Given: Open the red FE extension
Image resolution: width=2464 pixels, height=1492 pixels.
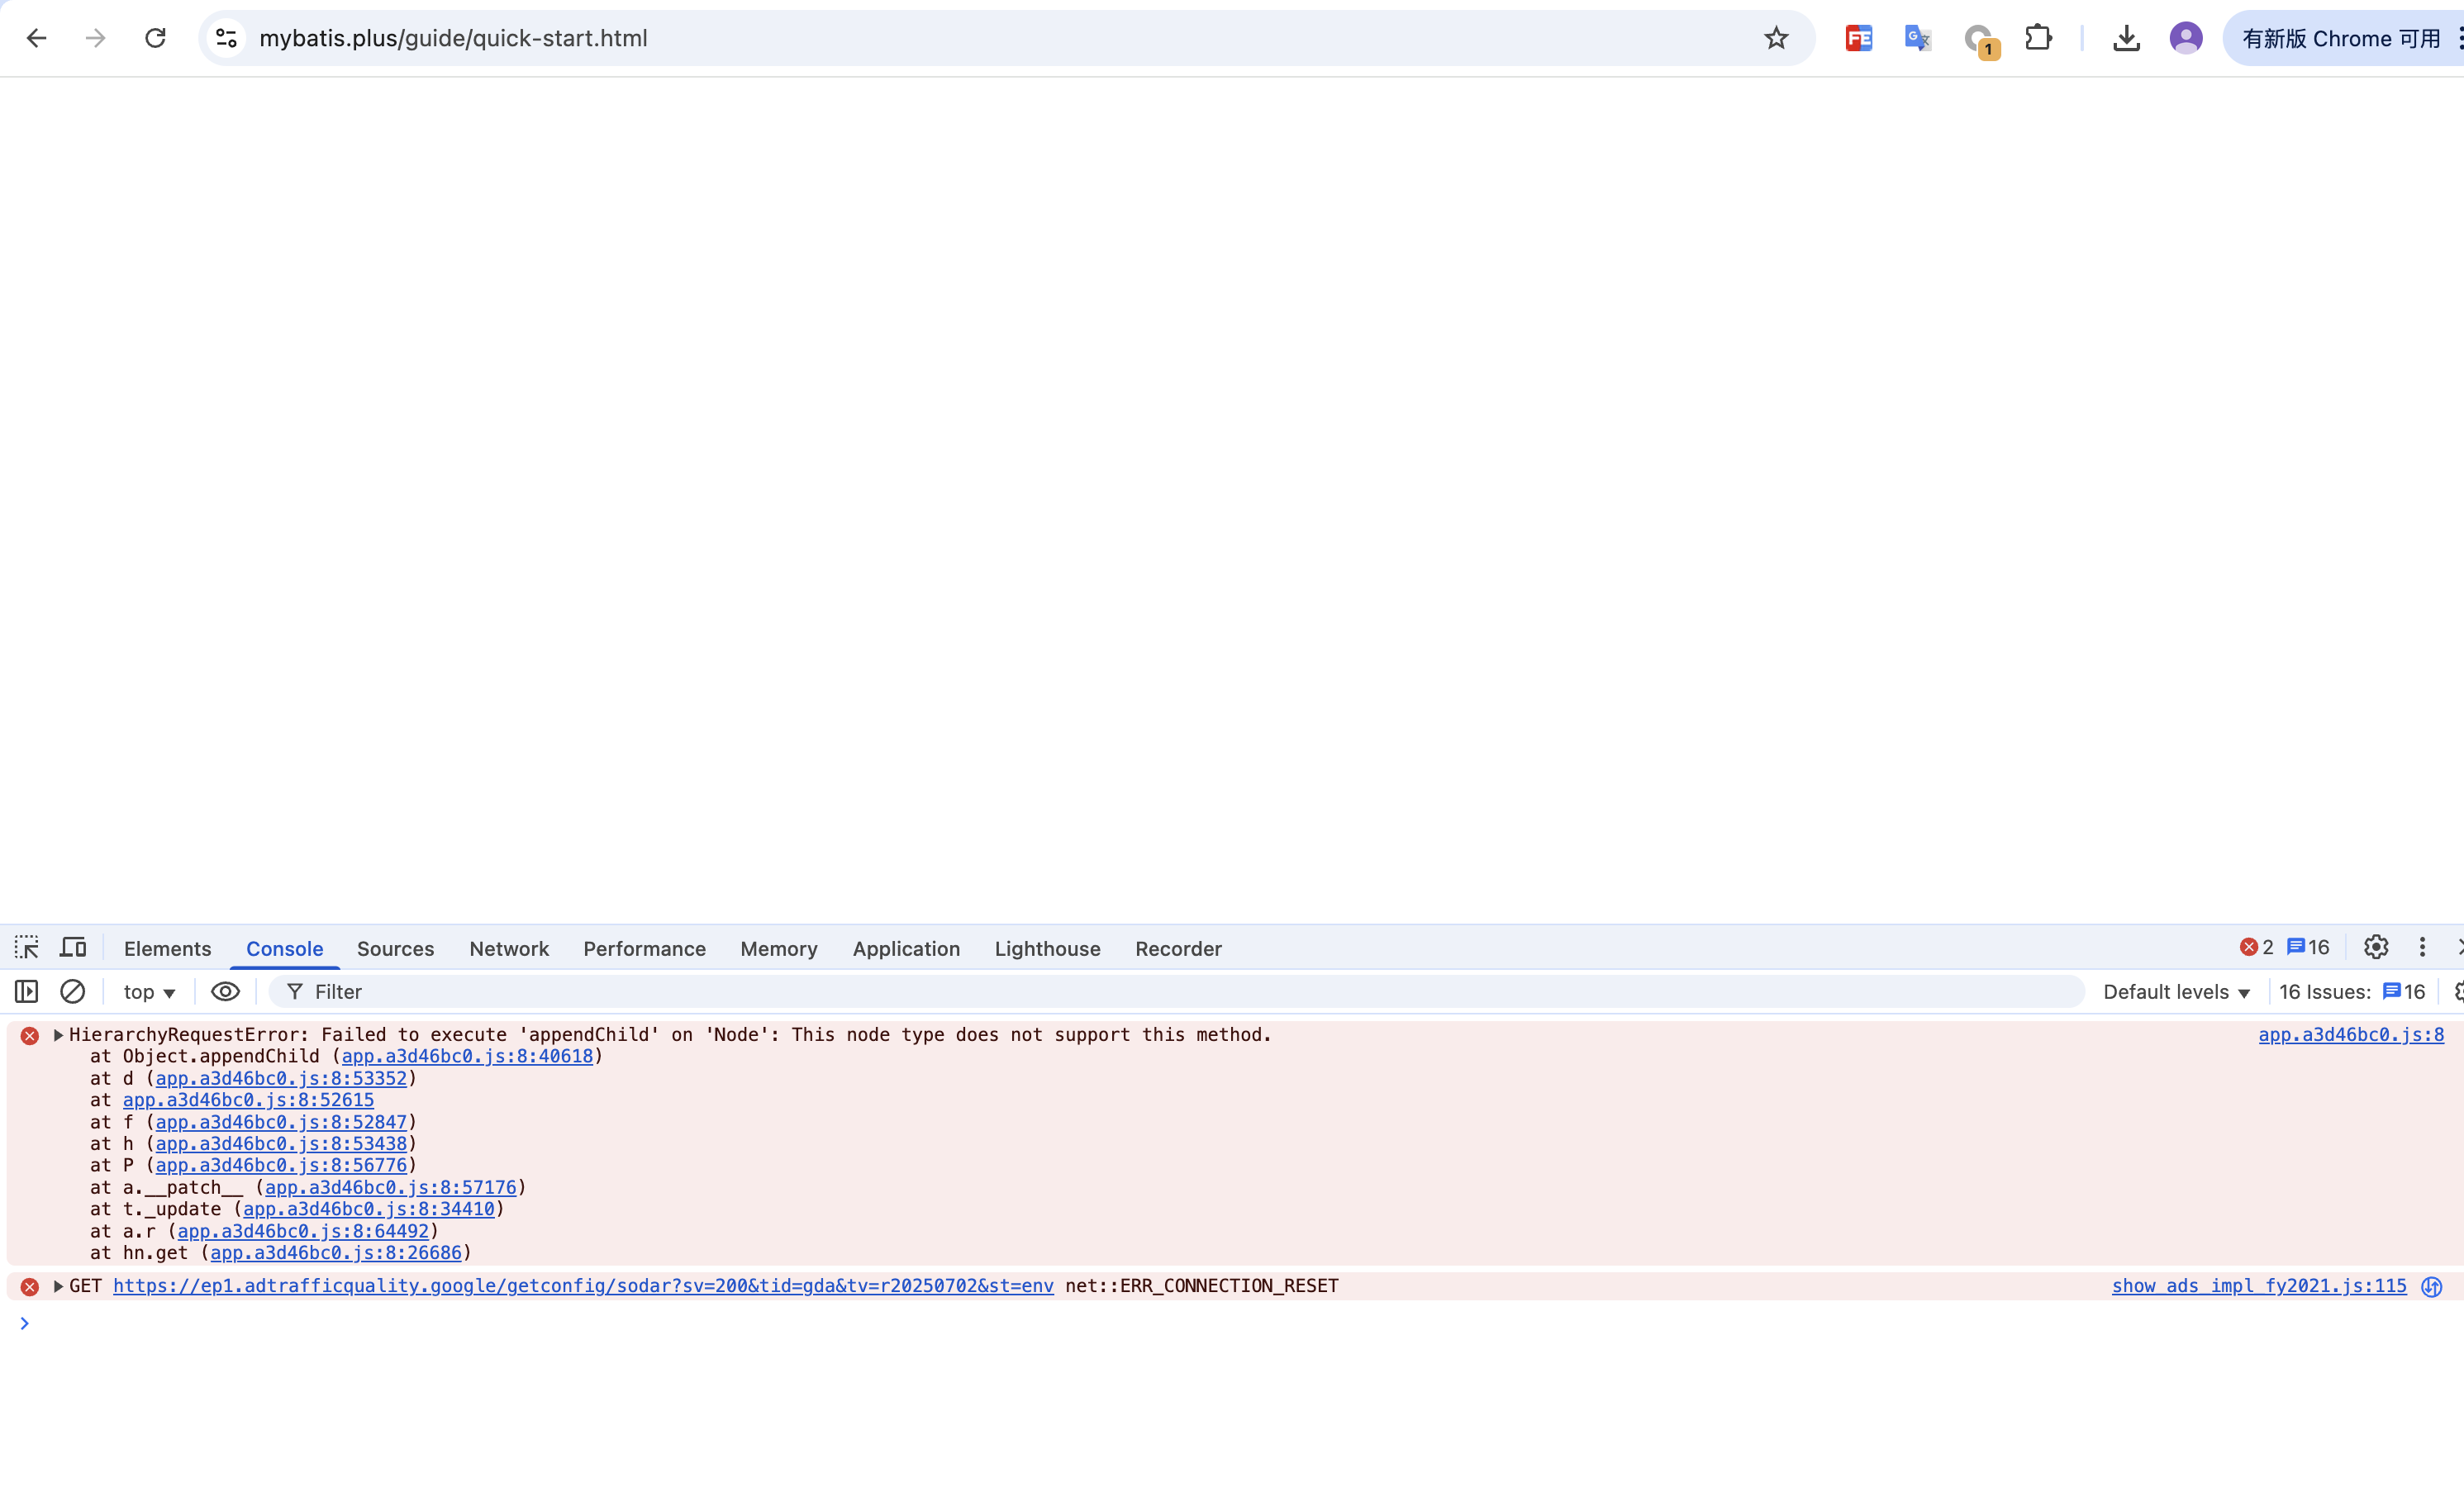Looking at the screenshot, I should [x=1858, y=38].
